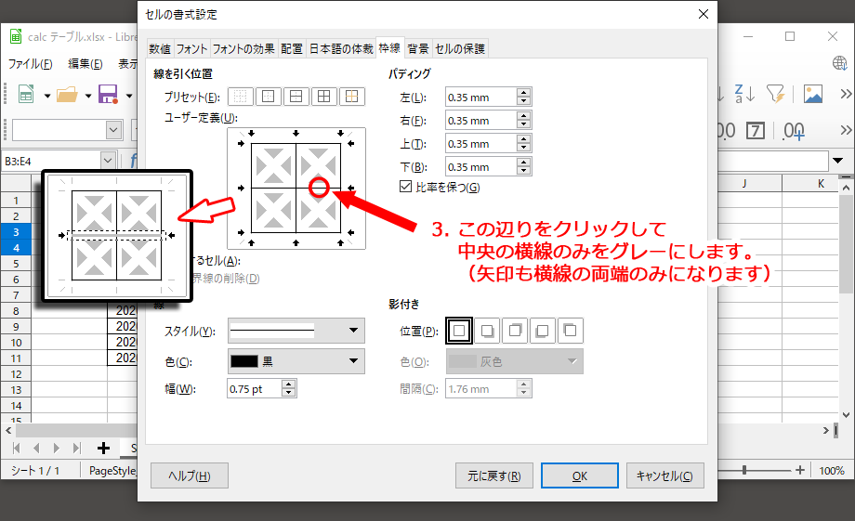Open the font name combo box dropdown
855x521 pixels.
pos(113,130)
